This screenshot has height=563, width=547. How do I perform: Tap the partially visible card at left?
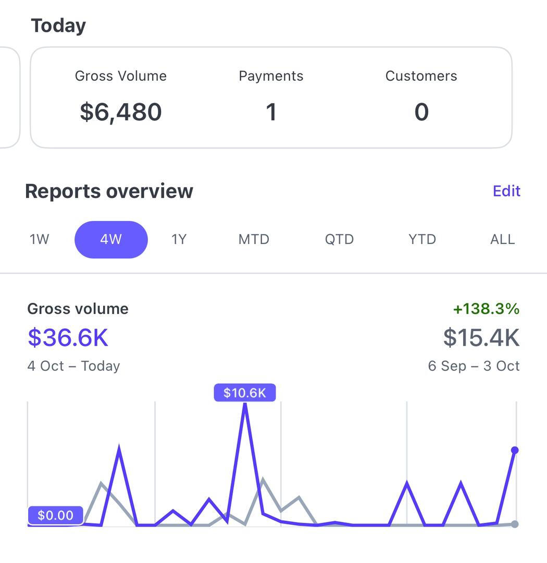coord(9,97)
